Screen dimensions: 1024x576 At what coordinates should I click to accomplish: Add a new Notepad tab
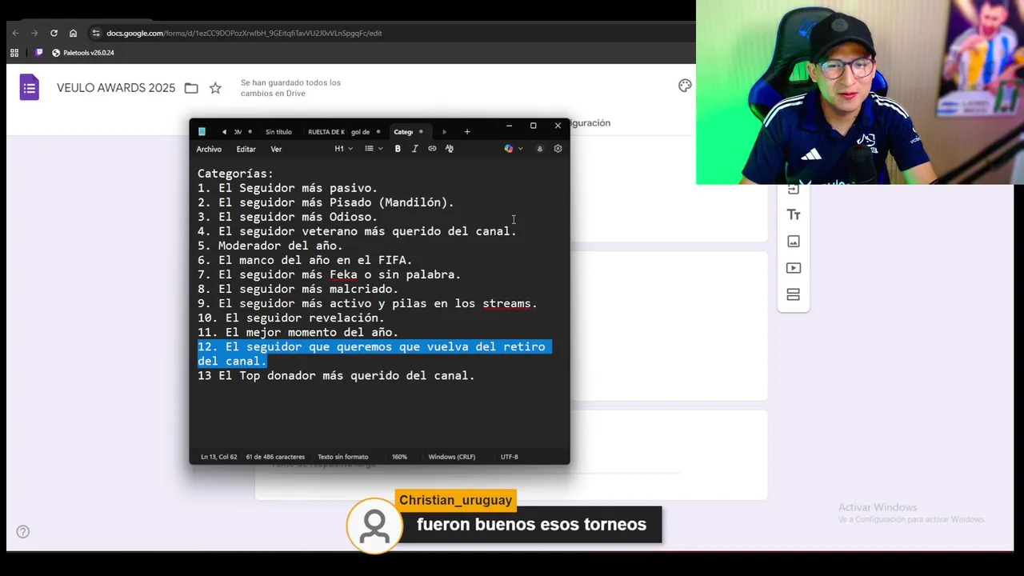467,132
